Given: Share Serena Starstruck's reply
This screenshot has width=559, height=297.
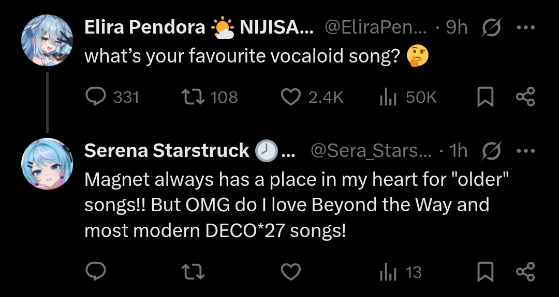Looking at the screenshot, I should (x=525, y=272).
